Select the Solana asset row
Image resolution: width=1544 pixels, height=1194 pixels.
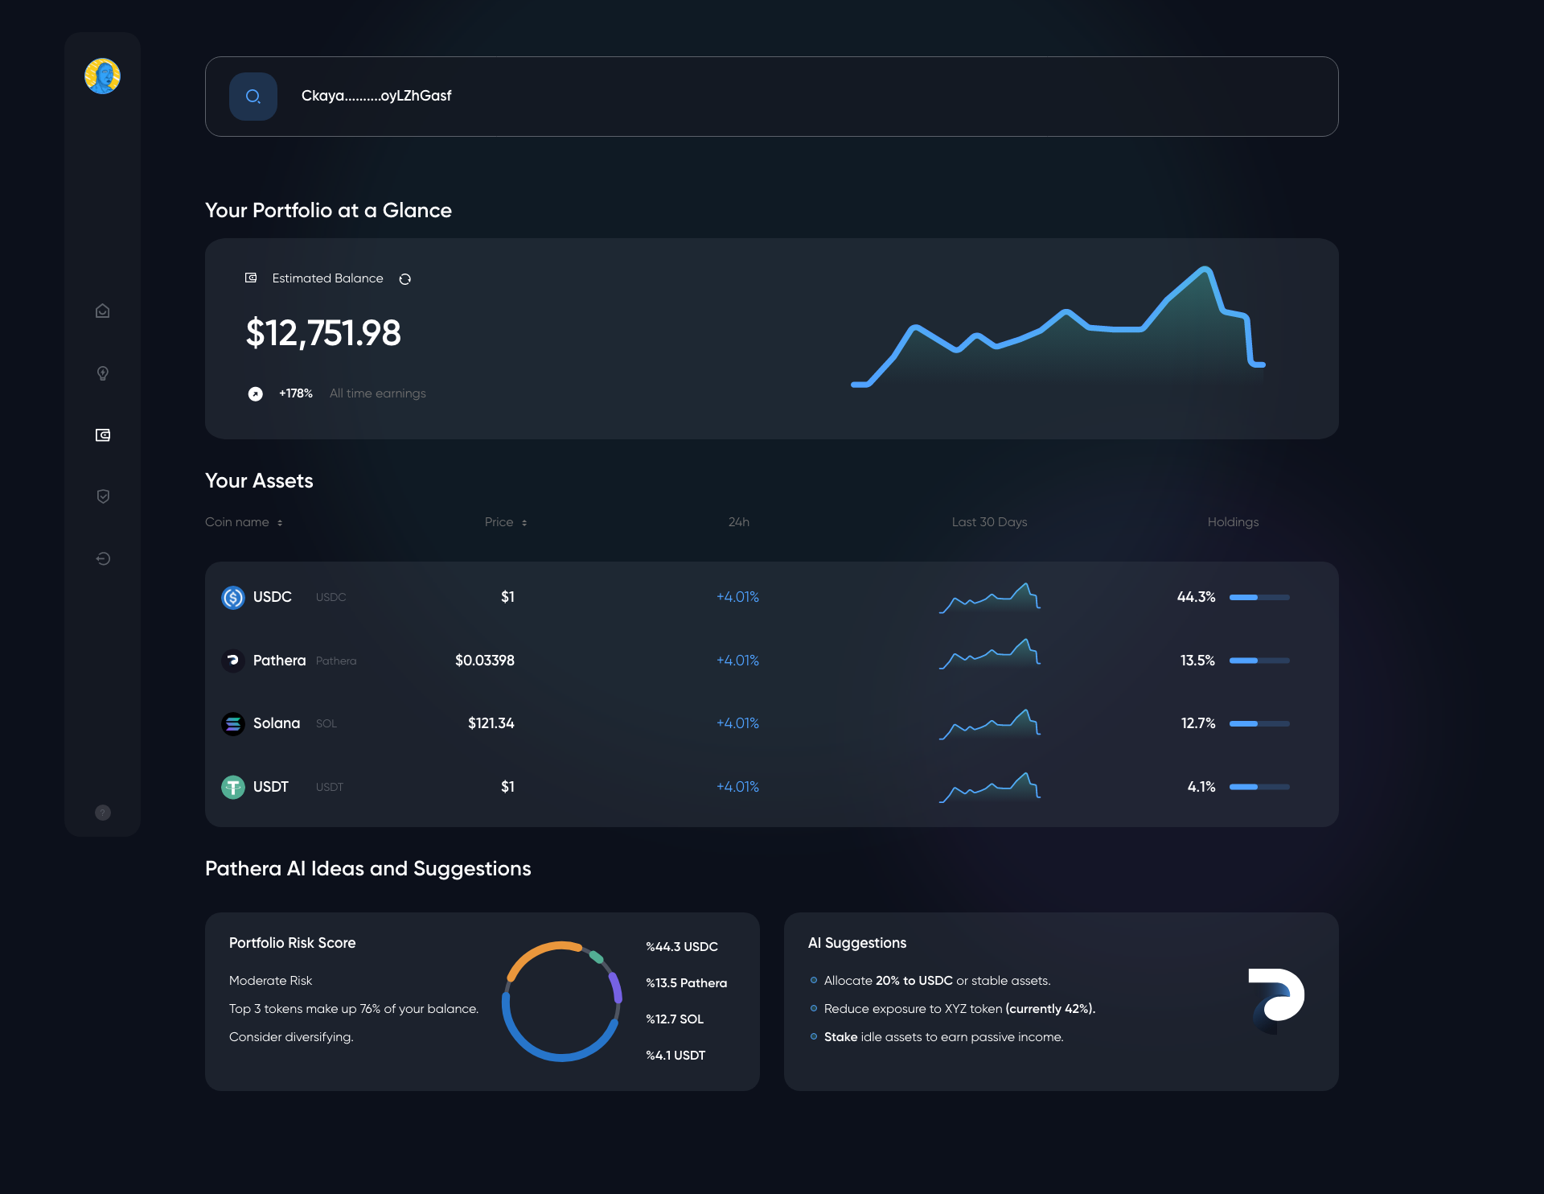(276, 723)
